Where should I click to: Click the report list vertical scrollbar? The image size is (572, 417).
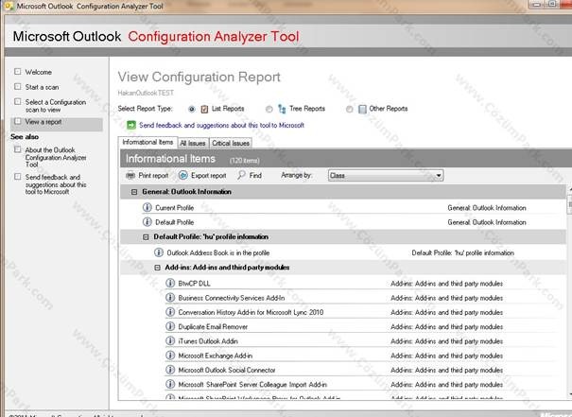click(x=569, y=292)
